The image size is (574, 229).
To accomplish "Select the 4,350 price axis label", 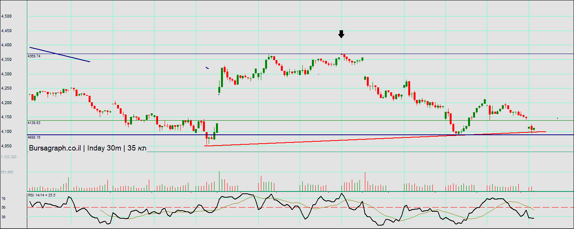I will click(x=6, y=60).
